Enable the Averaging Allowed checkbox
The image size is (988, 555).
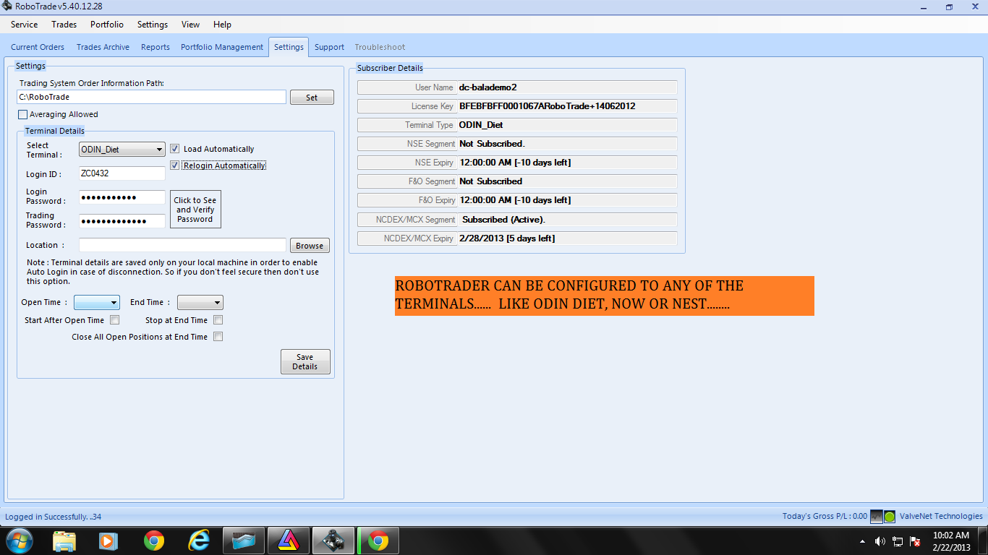point(22,114)
